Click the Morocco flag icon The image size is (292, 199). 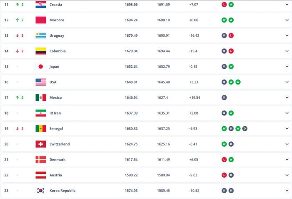click(40, 20)
